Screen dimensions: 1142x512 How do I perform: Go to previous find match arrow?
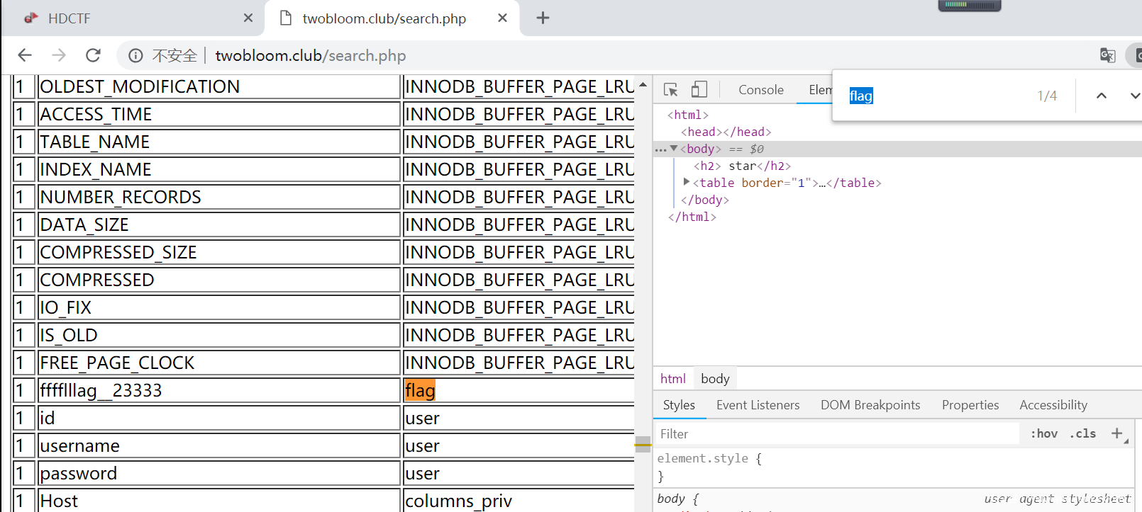click(1101, 96)
